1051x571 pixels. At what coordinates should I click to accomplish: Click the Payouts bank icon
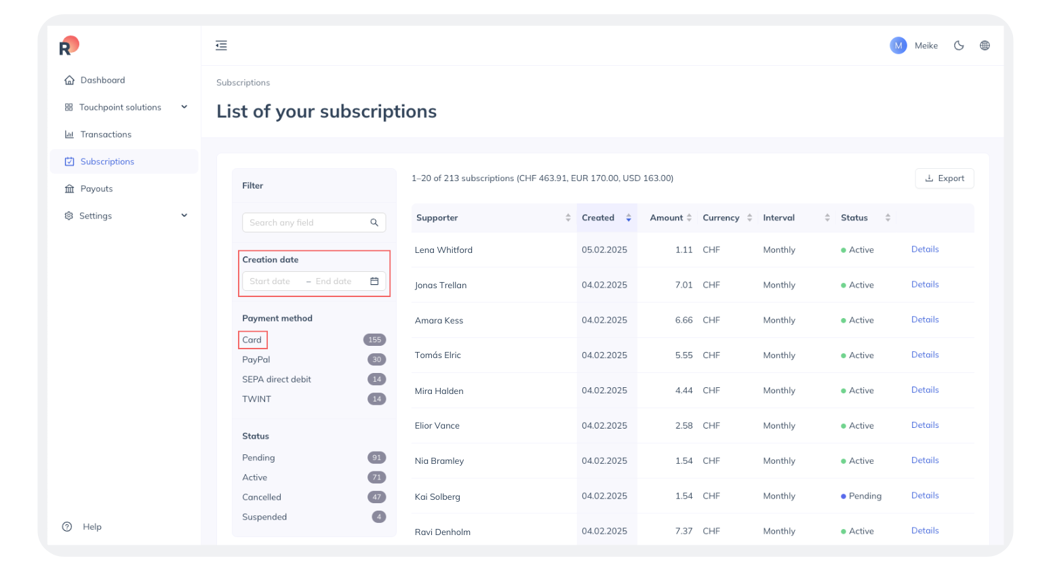[x=69, y=189]
